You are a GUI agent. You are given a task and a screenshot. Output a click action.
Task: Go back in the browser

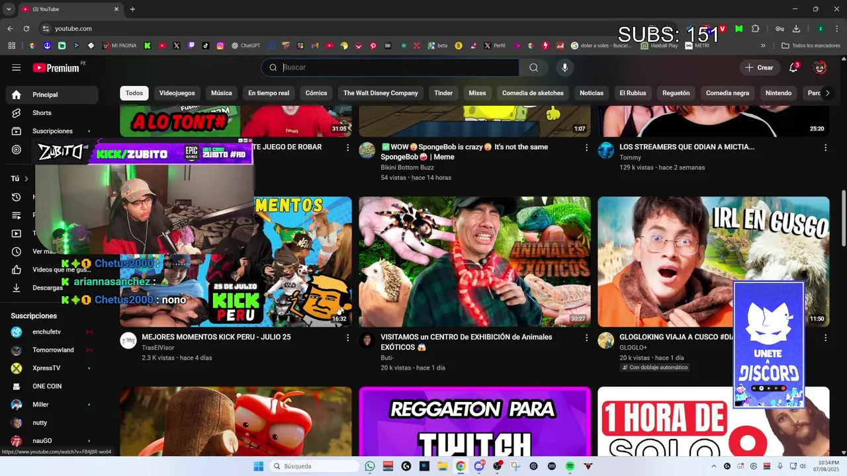coord(10,28)
